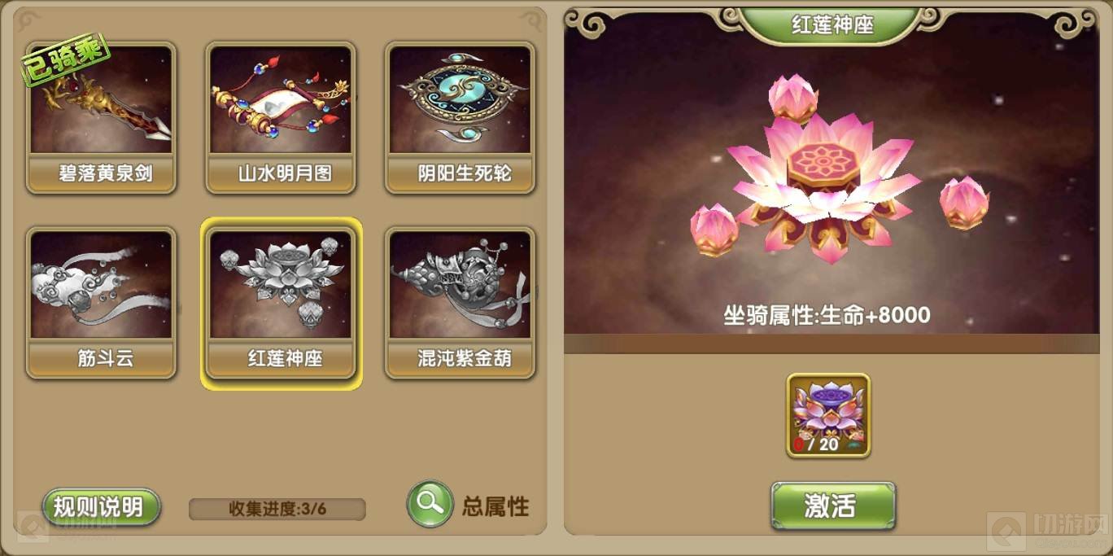Select the greyed-out 混沌紫金葫 gourd mount image
This screenshot has width=1113, height=556.
[460, 285]
